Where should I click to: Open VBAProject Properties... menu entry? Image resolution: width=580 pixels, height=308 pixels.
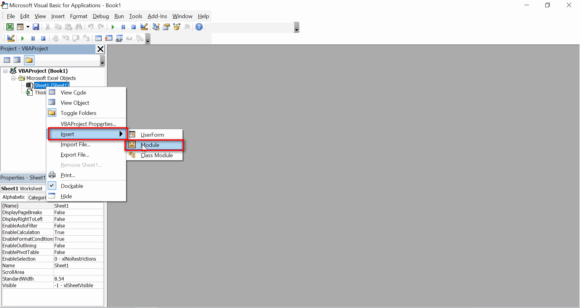[x=86, y=124]
